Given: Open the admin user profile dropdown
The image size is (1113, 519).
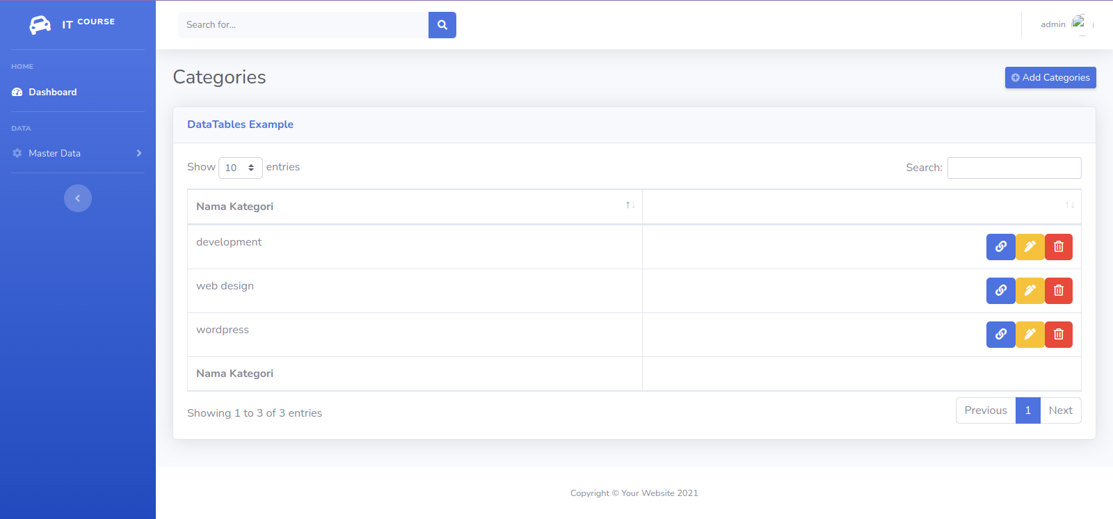Looking at the screenshot, I should (1065, 24).
